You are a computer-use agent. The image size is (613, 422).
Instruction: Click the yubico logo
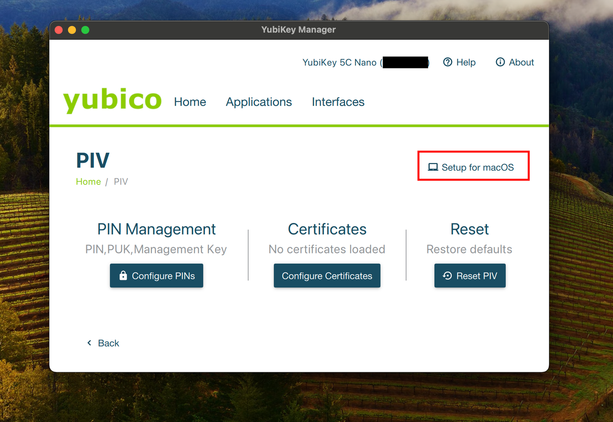click(112, 99)
